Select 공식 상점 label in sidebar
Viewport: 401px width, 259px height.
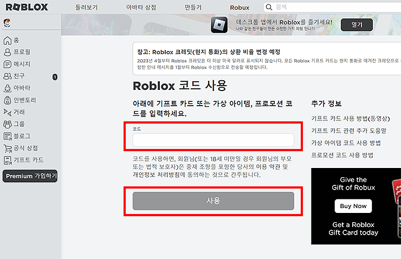pyautogui.click(x=26, y=148)
